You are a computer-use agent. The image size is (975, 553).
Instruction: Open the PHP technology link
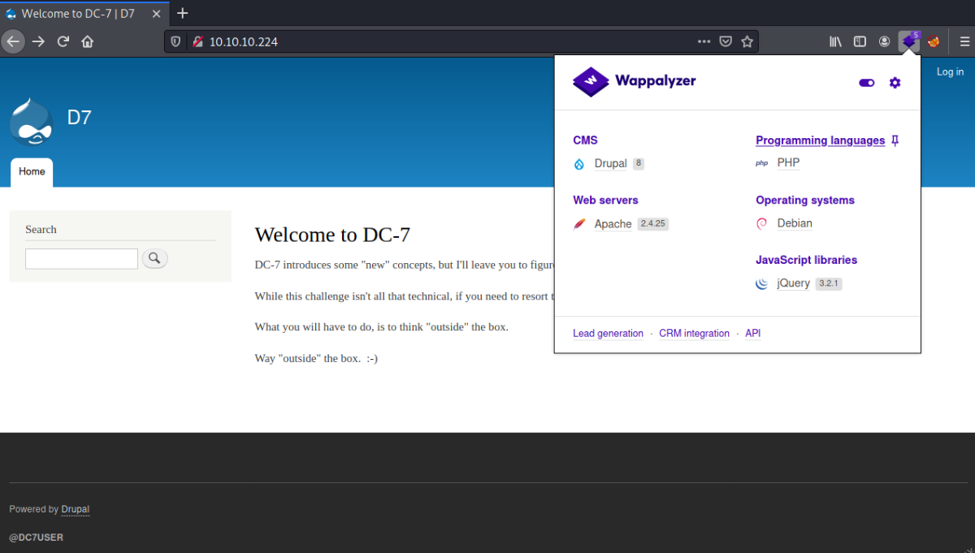788,163
